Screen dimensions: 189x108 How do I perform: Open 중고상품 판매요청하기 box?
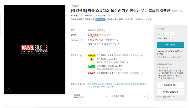[x=90, y=96]
